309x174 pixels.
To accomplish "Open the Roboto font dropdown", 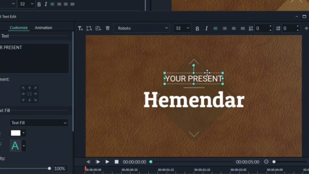I will [141, 28].
